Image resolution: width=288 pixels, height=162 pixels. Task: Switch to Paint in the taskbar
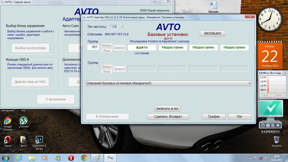(x=97, y=158)
